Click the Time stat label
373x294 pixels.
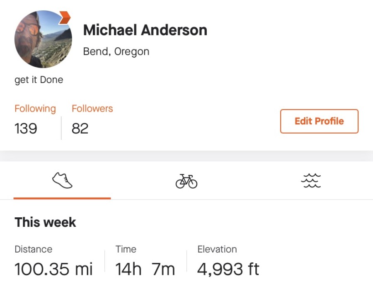(x=126, y=249)
